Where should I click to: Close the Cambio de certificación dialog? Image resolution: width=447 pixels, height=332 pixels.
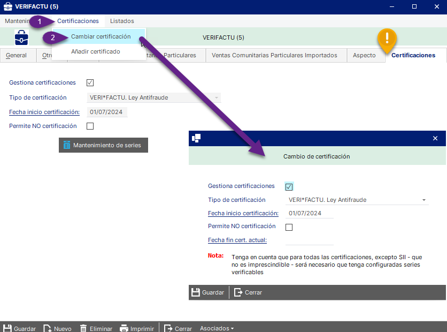click(x=435, y=139)
